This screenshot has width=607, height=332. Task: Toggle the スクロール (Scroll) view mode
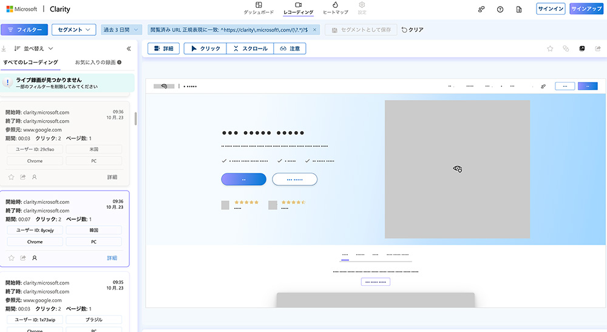coord(250,49)
